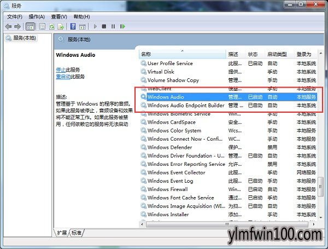This screenshot has width=328, height=249.
Task: Click the Export list toolbar icon
Action: (x=61, y=27)
